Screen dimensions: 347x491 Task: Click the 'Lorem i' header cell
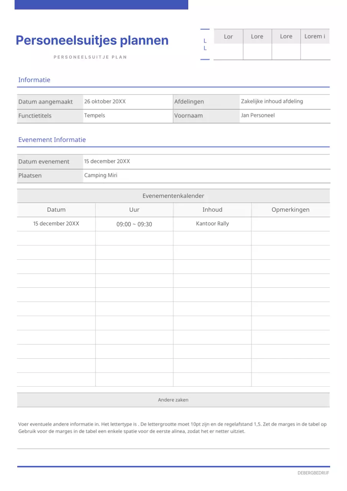tap(314, 36)
